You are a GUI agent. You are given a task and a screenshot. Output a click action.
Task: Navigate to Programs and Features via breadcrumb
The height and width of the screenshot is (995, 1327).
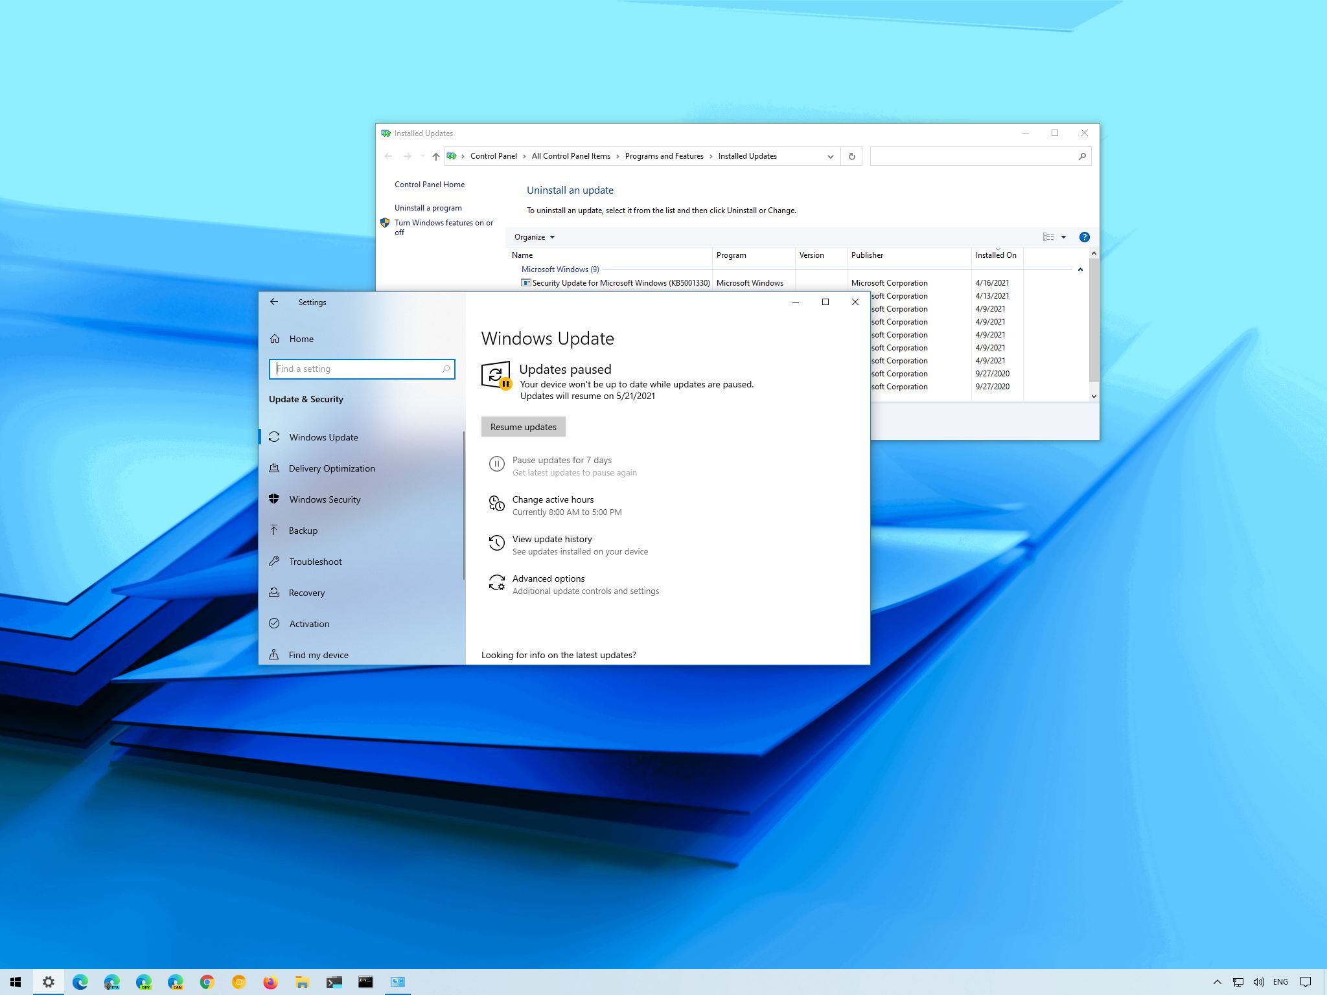point(663,155)
